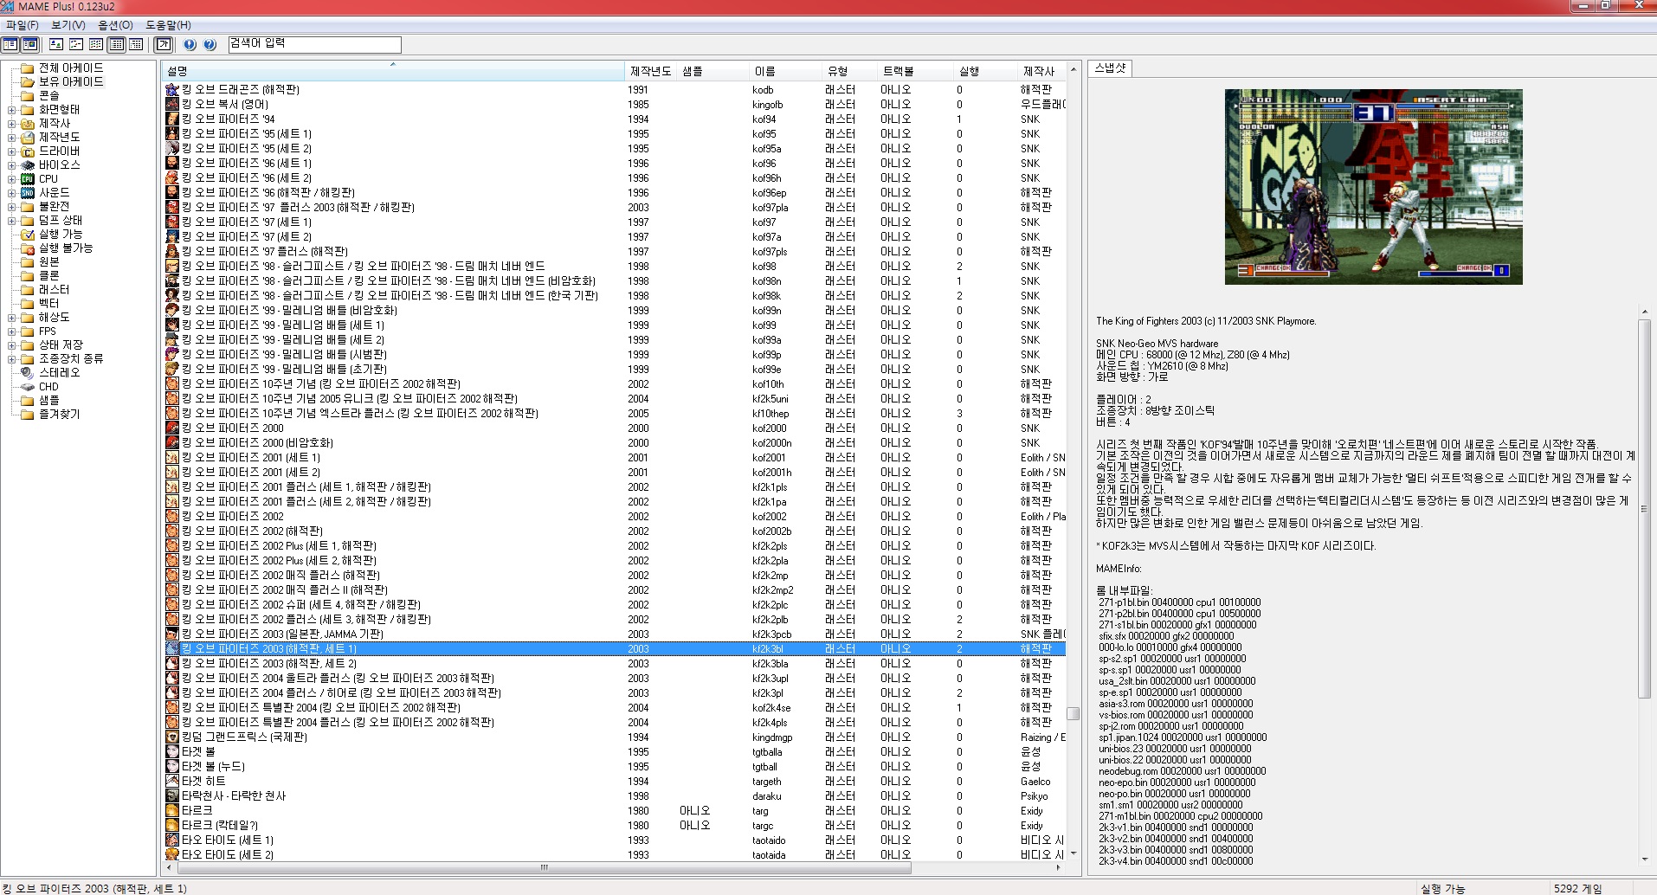Click game icon for 타겟 히트

pyautogui.click(x=172, y=782)
